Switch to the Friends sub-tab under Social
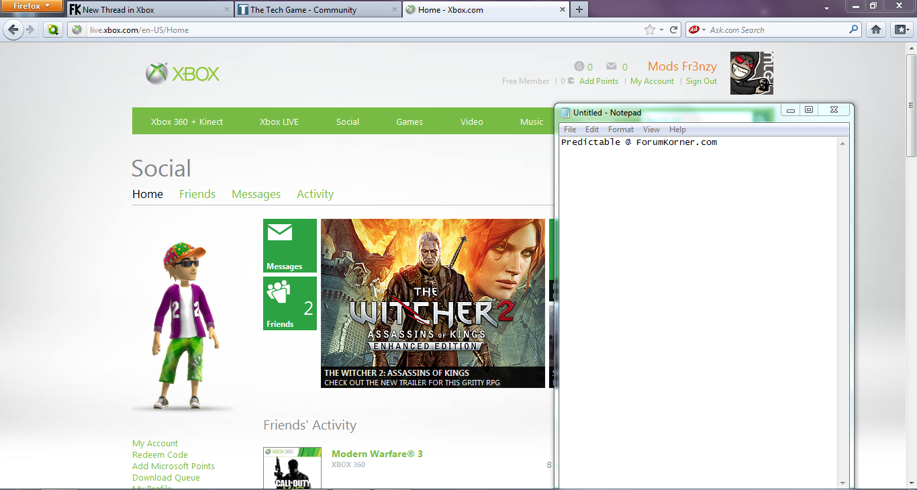 197,194
